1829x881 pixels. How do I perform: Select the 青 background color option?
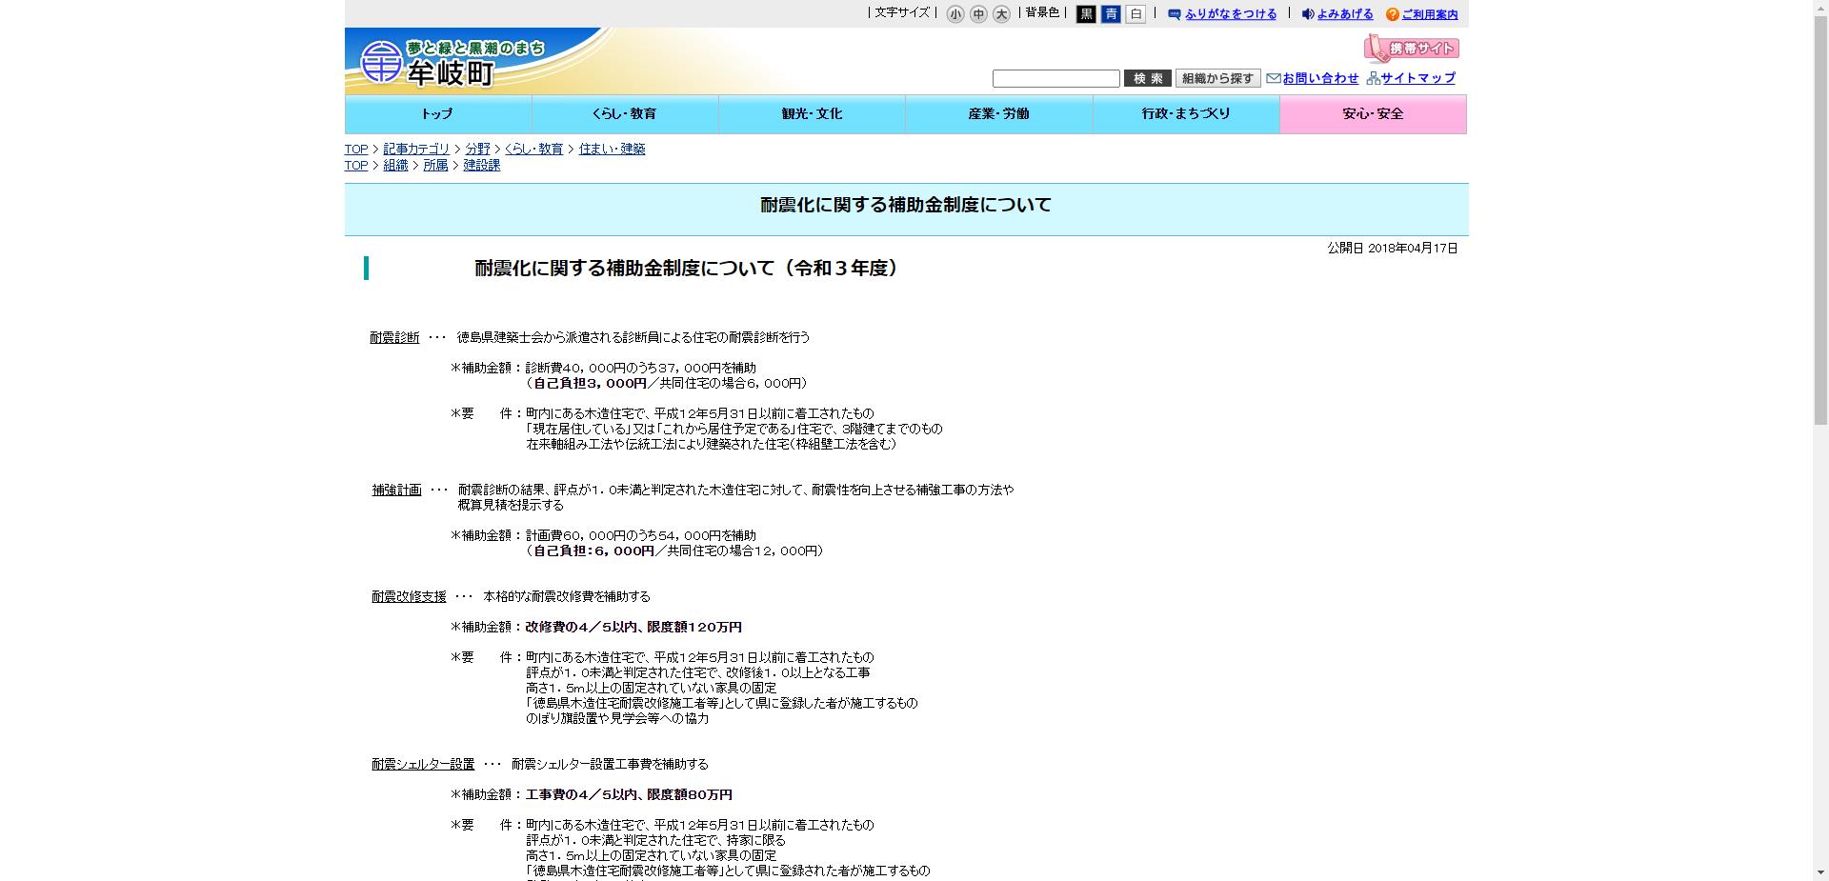[x=1112, y=13]
